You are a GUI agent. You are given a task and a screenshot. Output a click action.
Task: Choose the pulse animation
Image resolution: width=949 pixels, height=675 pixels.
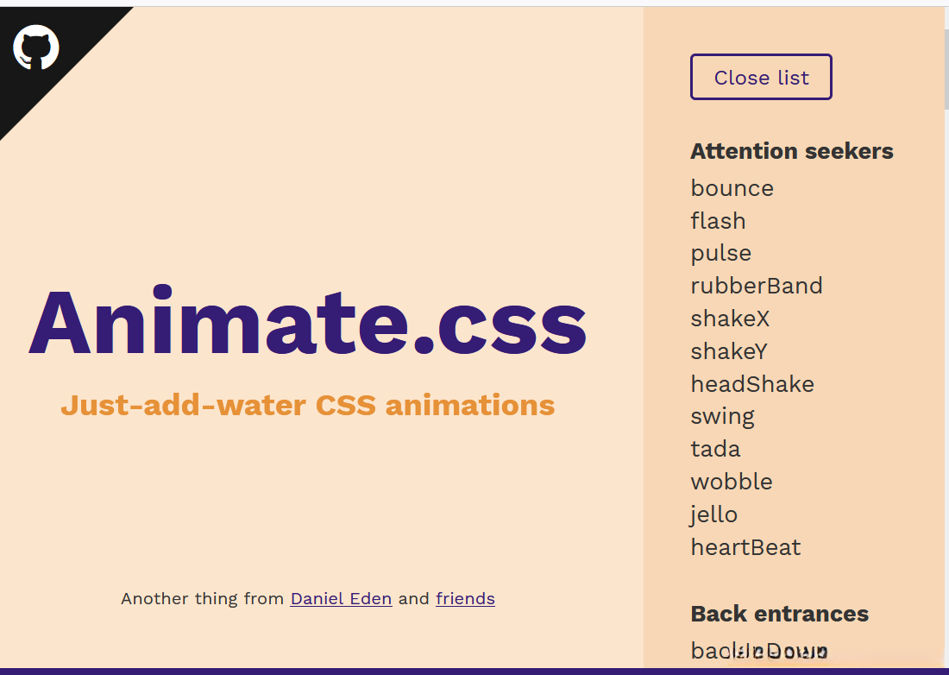pyautogui.click(x=720, y=254)
